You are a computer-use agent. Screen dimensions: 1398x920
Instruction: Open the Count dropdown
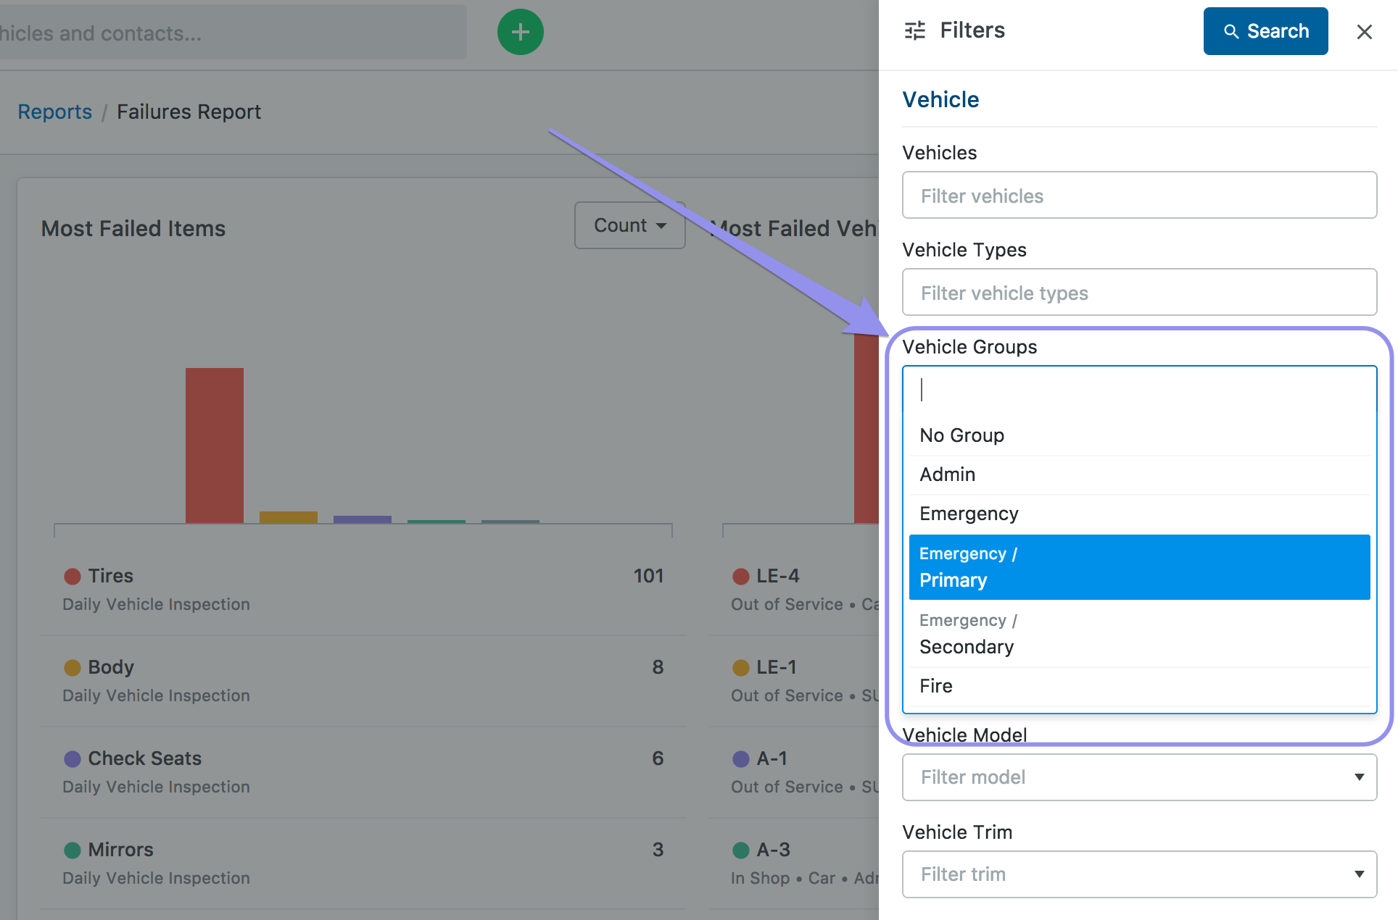[629, 225]
